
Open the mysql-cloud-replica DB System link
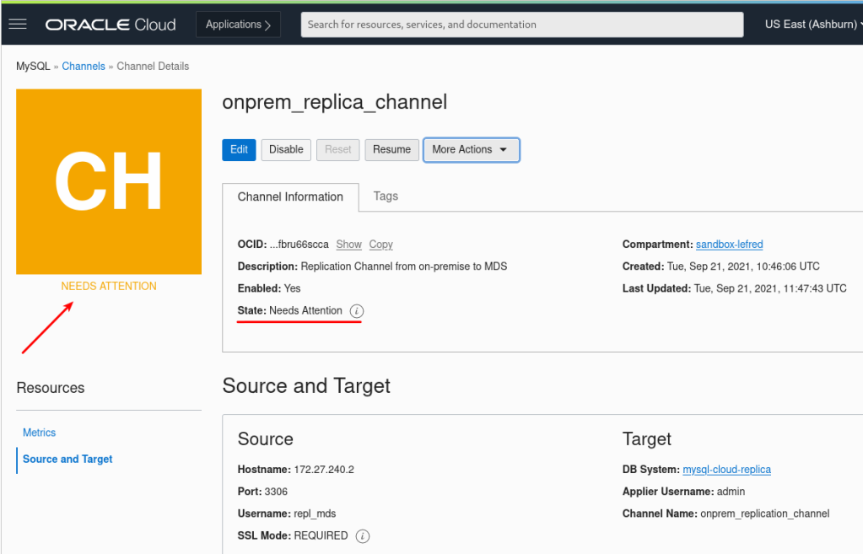coord(726,470)
